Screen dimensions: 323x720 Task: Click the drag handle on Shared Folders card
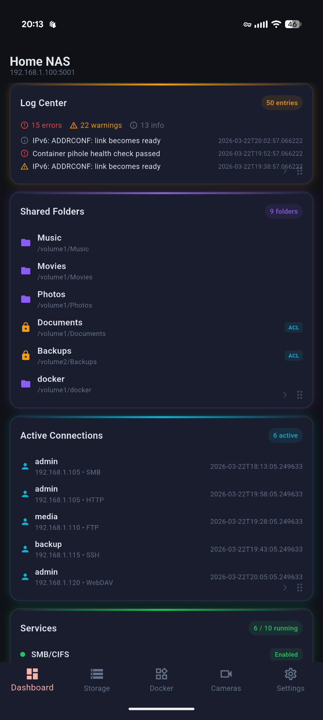[299, 395]
